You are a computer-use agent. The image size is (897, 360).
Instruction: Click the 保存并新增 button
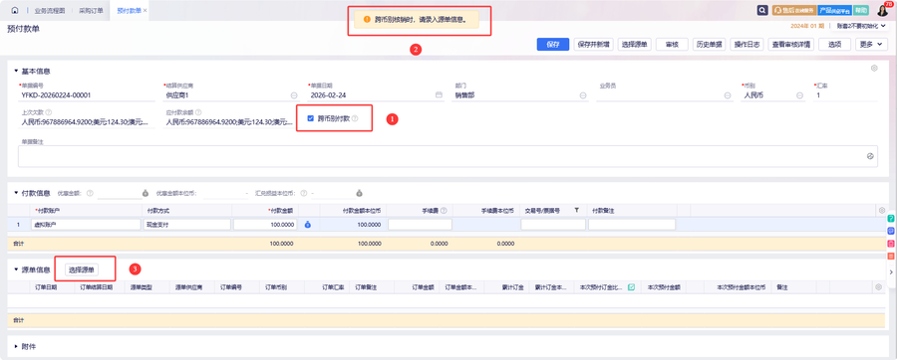(593, 45)
